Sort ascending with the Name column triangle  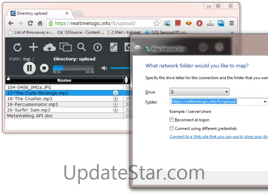(8, 78)
